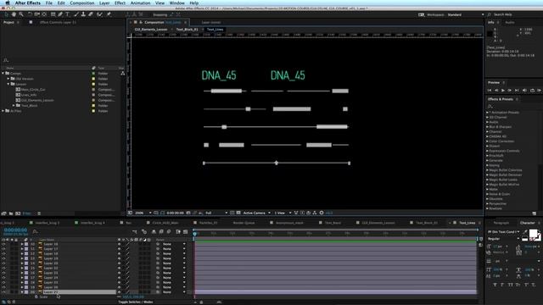Collapse Layer 27 properties triangle

tap(22, 292)
